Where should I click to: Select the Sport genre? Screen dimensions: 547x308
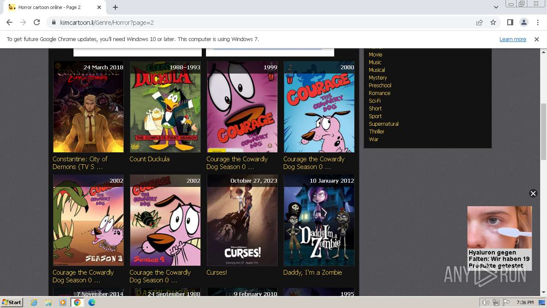click(375, 116)
